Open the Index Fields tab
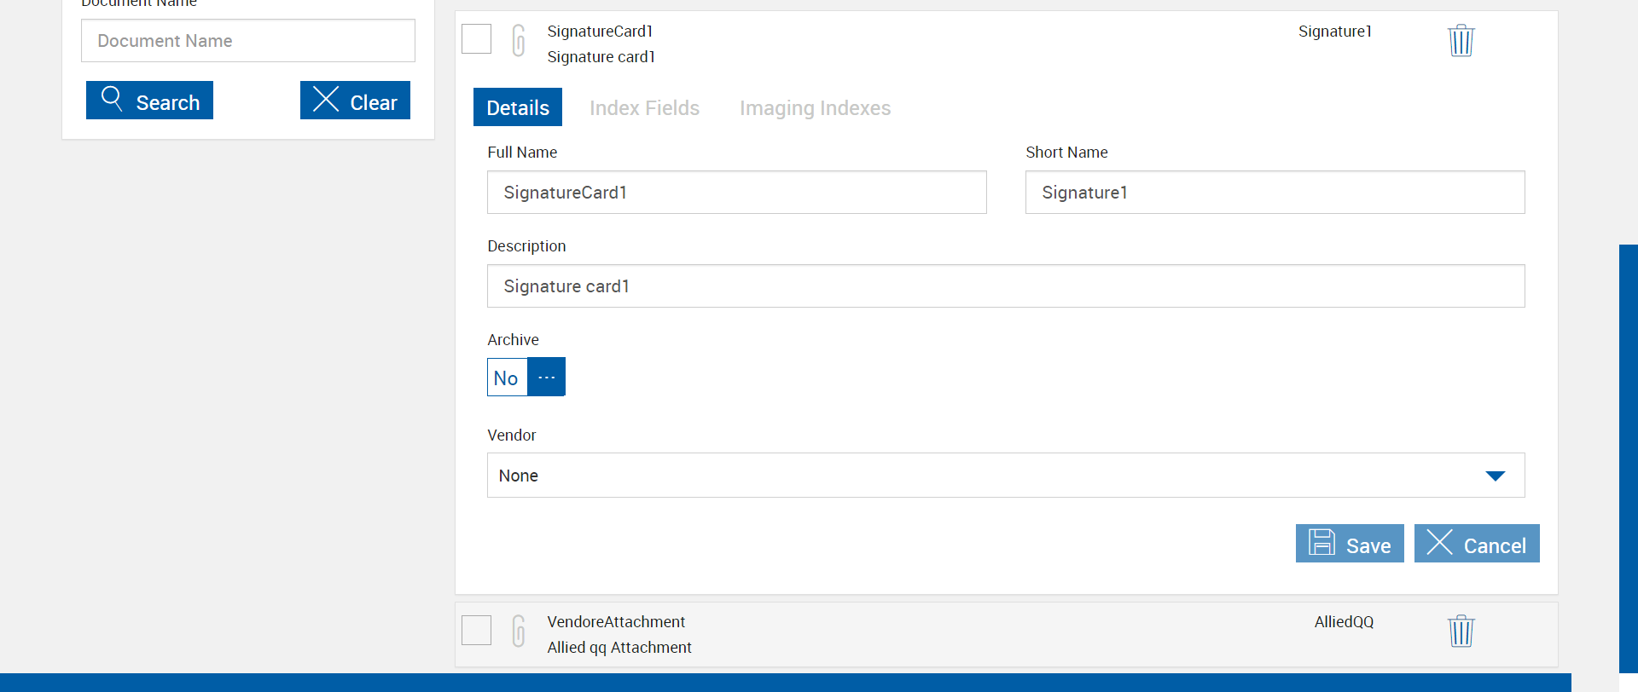The height and width of the screenshot is (692, 1638). tap(644, 108)
